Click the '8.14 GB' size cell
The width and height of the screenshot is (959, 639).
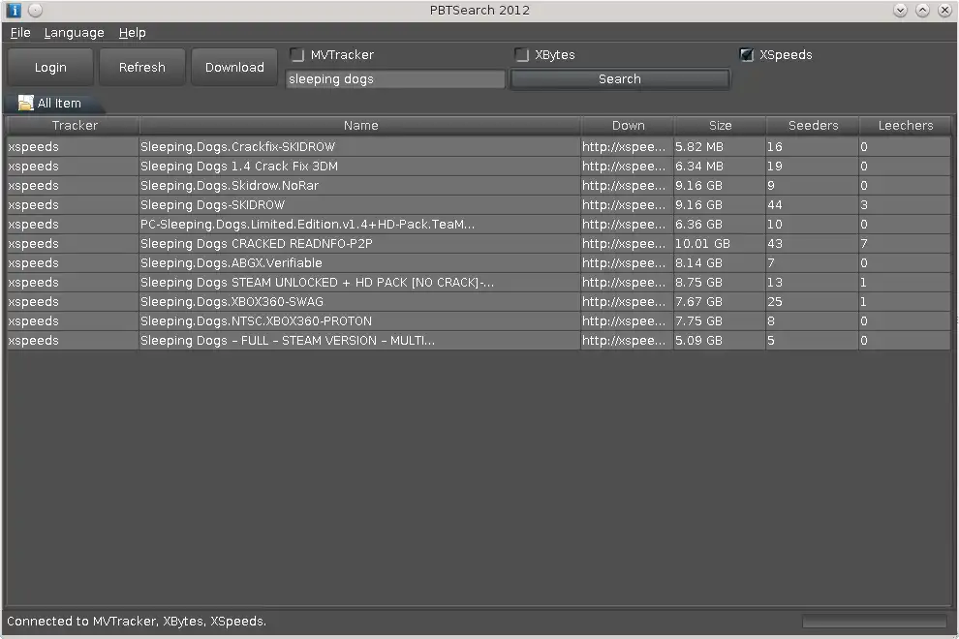(x=719, y=263)
